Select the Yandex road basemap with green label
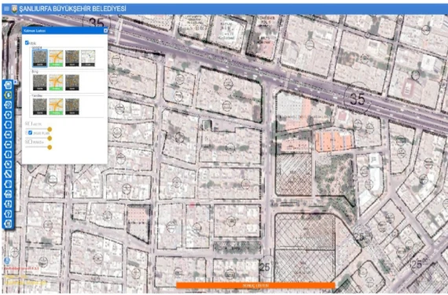448x295 pixels. [x=56, y=107]
